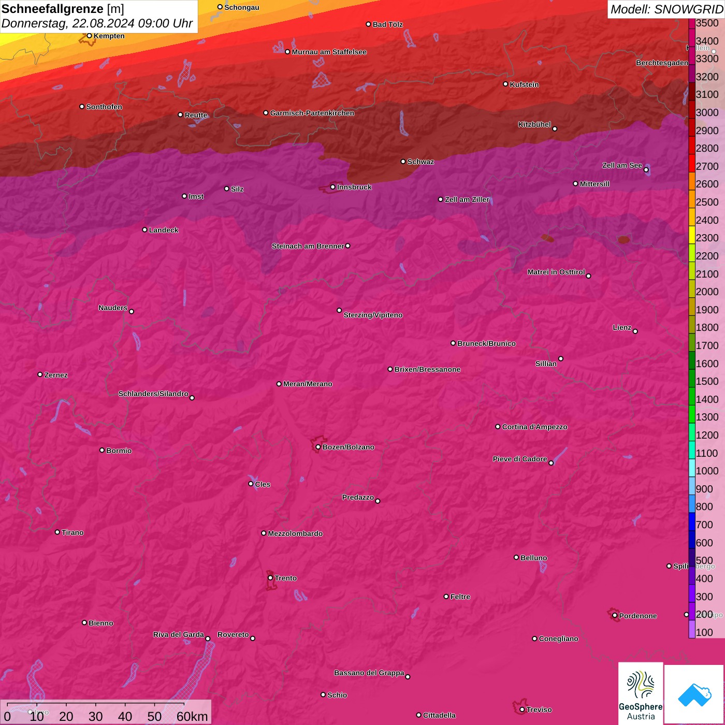Click the Schlanders/Silandro label

pos(153,394)
